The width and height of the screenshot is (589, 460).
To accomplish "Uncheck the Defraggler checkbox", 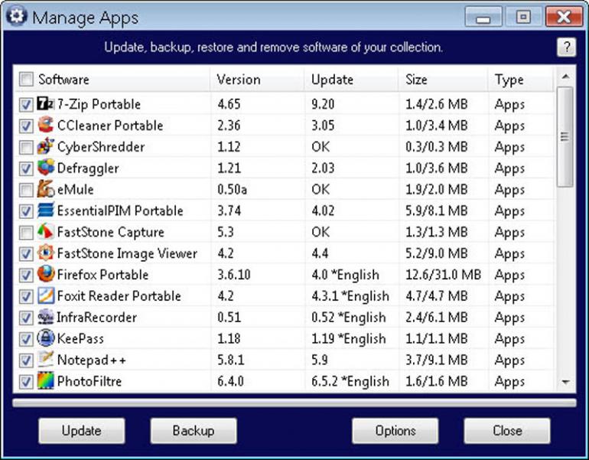I will point(26,168).
